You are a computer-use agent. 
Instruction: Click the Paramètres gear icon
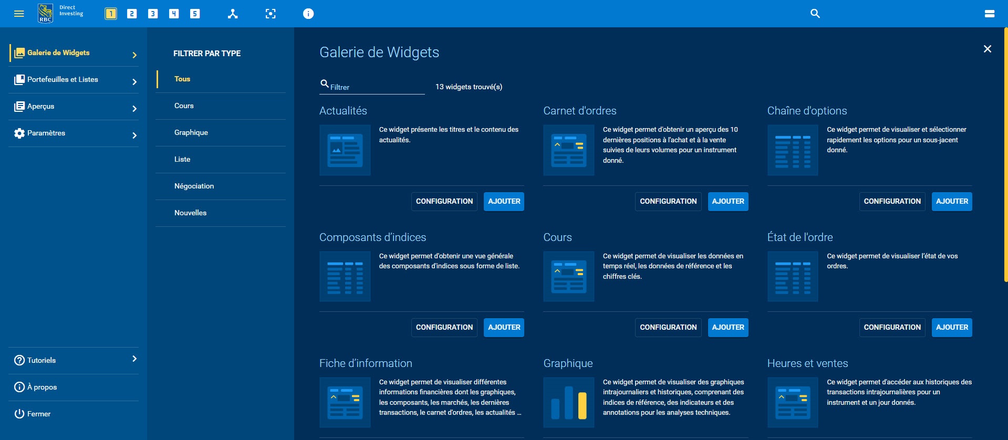[19, 133]
